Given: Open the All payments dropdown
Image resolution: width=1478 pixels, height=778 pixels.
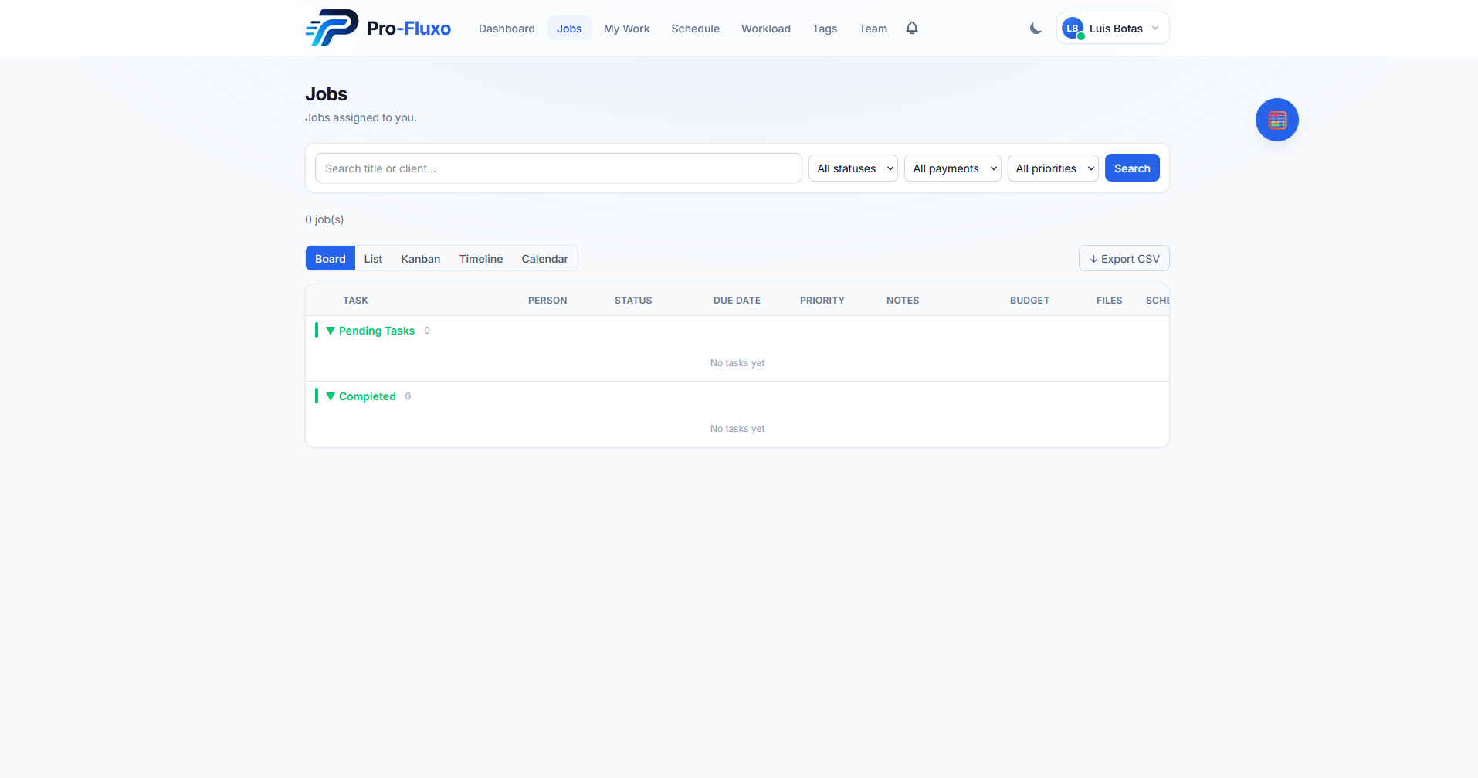Looking at the screenshot, I should pyautogui.click(x=952, y=168).
